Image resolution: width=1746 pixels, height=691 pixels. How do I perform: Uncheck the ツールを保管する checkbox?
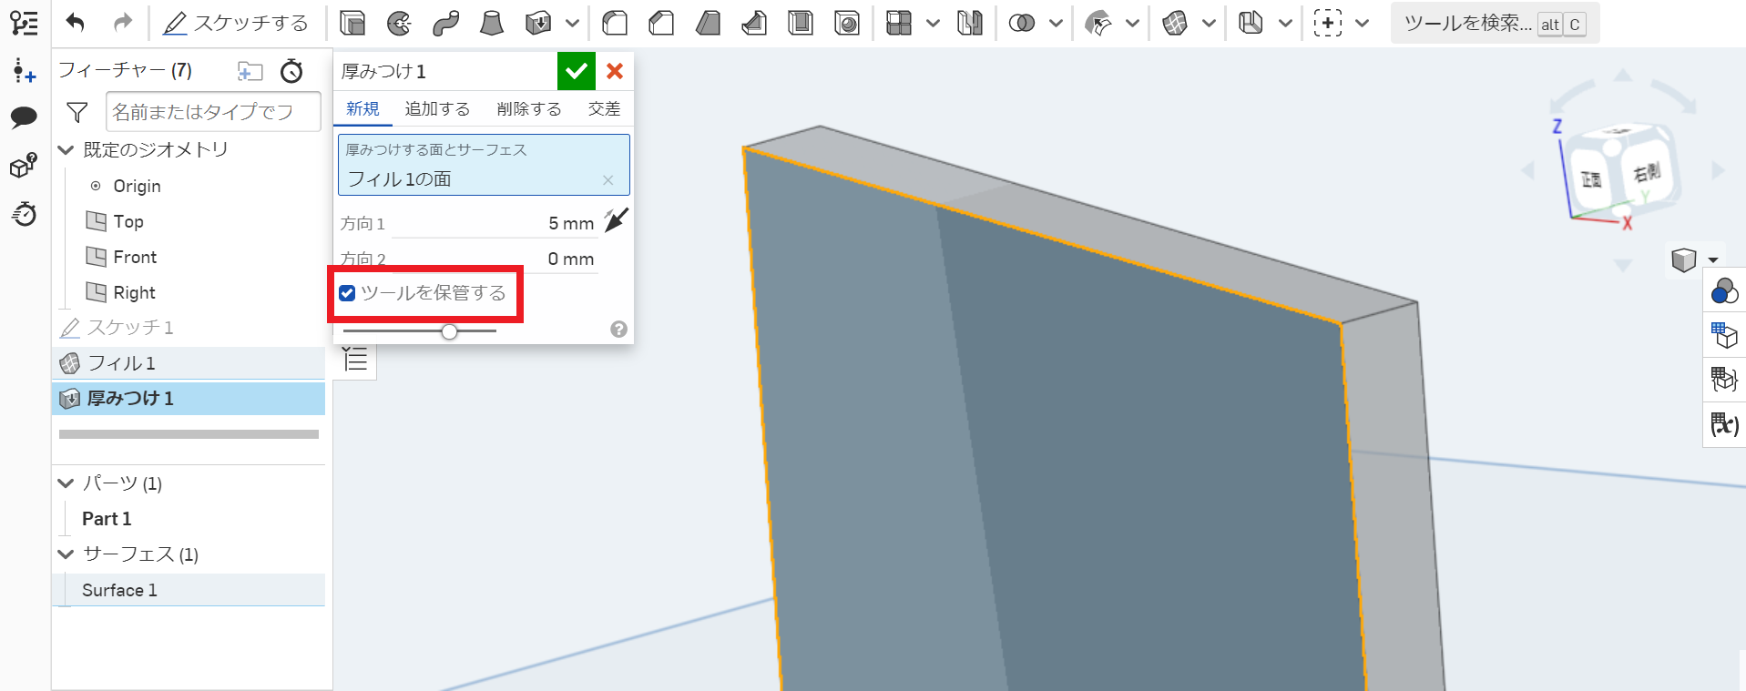click(x=347, y=293)
